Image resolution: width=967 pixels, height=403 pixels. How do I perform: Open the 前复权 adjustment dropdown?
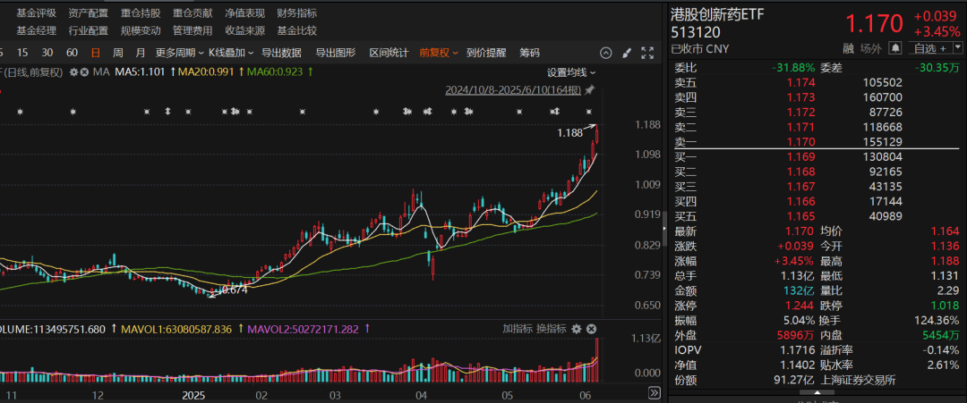(439, 53)
